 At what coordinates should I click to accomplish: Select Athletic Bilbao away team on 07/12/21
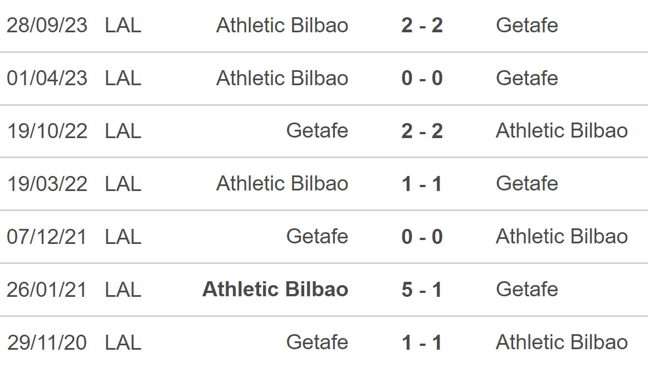[x=562, y=236]
